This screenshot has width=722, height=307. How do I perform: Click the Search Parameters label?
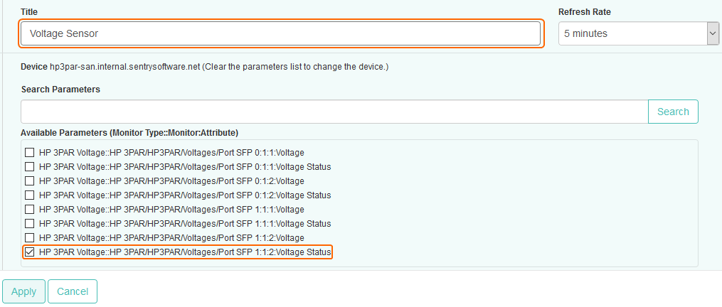[60, 90]
